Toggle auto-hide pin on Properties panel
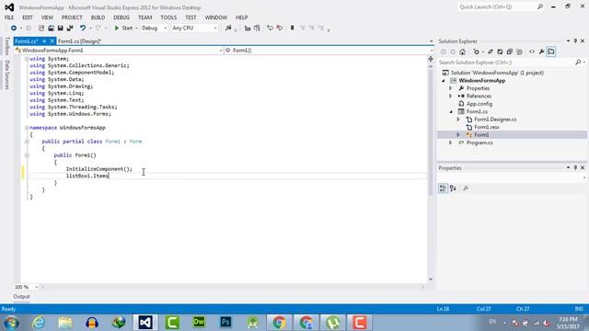Viewport: 589px width, 331px height. [575, 167]
